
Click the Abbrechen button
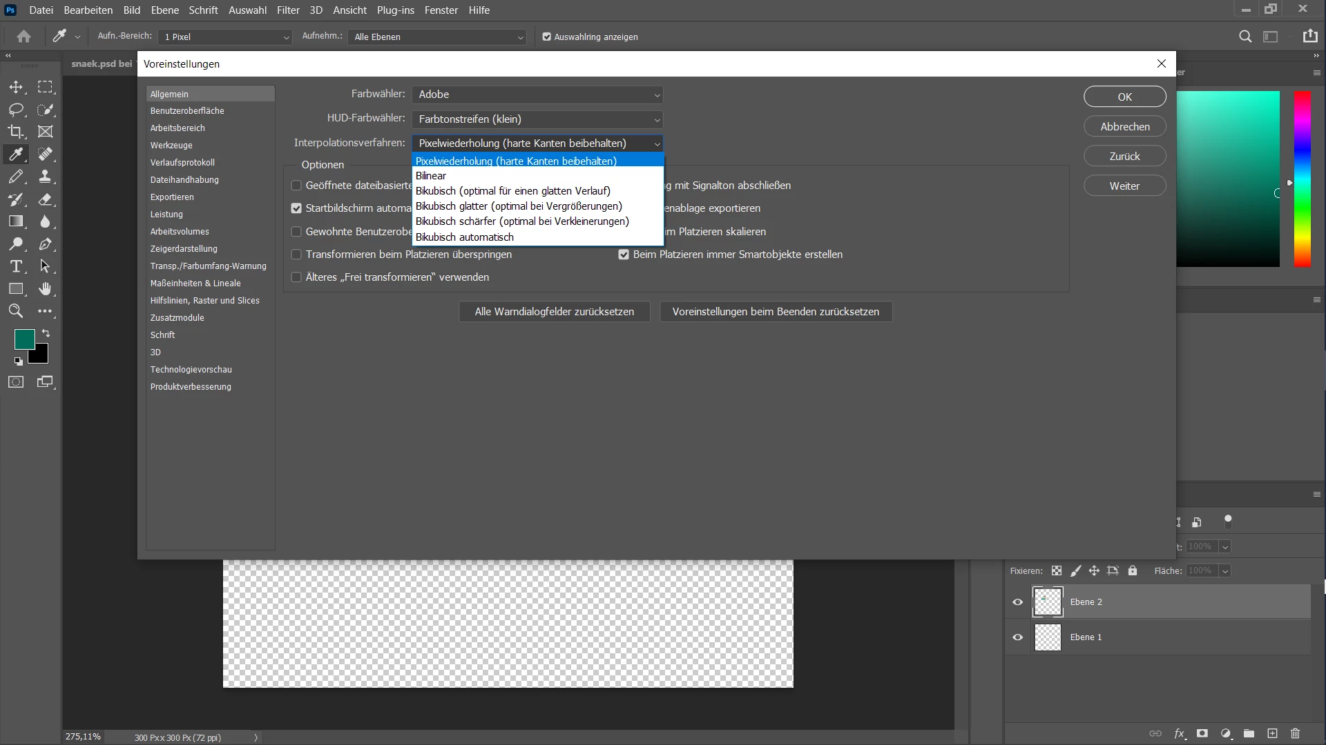click(1124, 127)
